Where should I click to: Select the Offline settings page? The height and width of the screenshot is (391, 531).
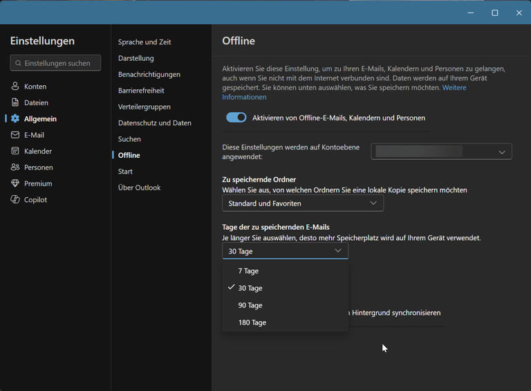129,155
